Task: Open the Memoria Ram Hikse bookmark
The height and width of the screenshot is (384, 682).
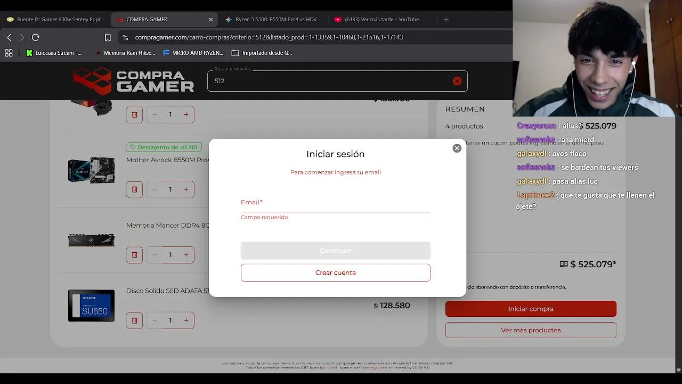Action: (125, 53)
